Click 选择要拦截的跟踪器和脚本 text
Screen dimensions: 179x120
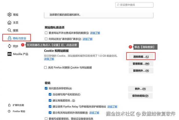click(65, 15)
